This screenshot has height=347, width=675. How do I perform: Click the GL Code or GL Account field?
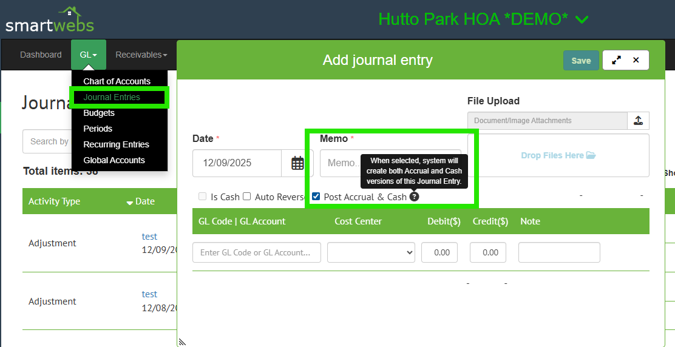coord(256,252)
